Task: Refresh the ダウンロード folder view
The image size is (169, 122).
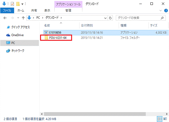Action: [x=110, y=18]
